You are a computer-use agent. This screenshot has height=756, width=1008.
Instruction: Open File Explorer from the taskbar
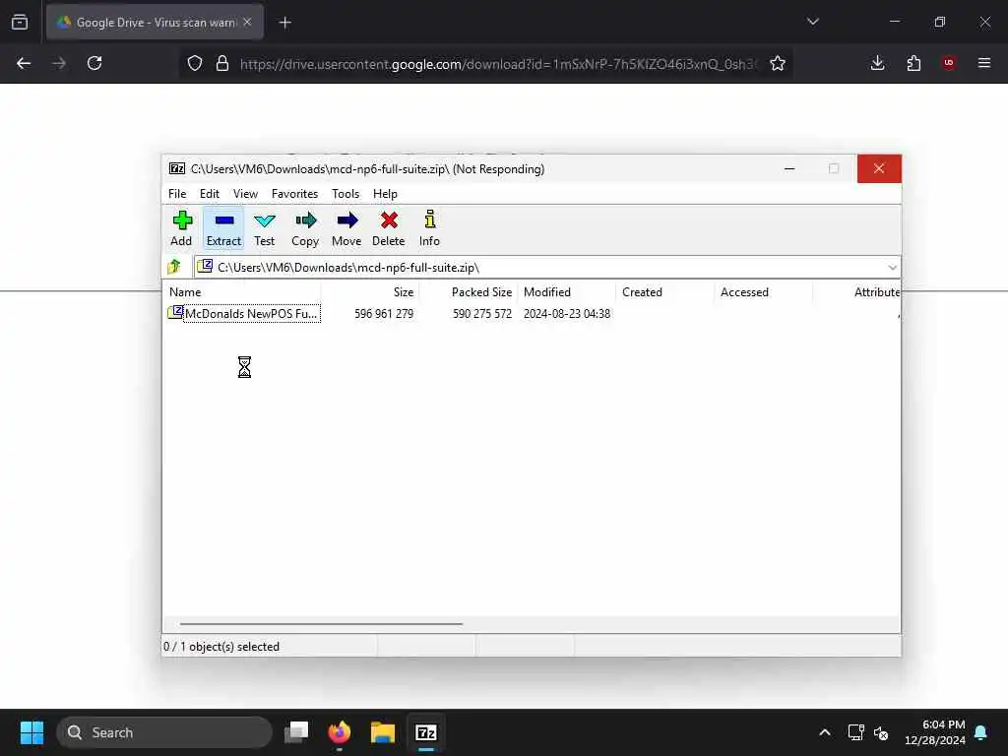[x=383, y=732]
